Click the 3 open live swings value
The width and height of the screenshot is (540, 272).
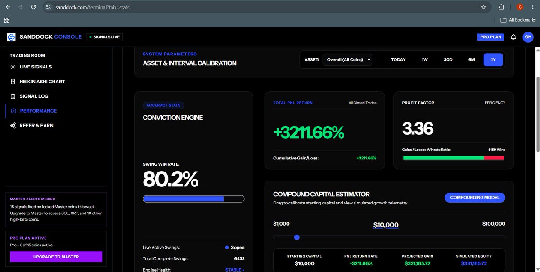[x=234, y=248]
